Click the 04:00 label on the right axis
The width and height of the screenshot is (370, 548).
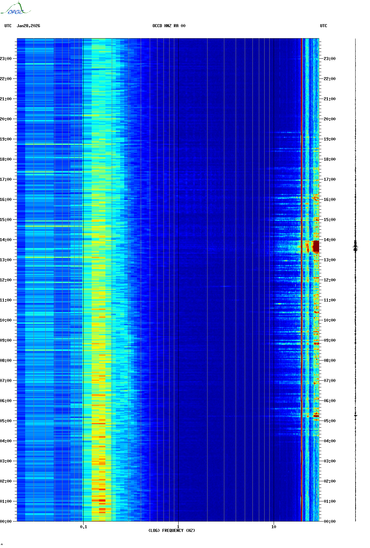click(x=330, y=441)
